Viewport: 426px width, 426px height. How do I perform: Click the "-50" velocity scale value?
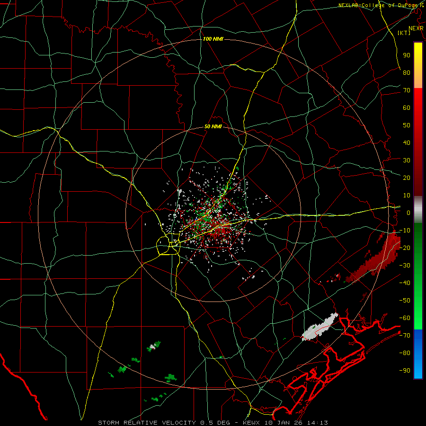click(405, 300)
